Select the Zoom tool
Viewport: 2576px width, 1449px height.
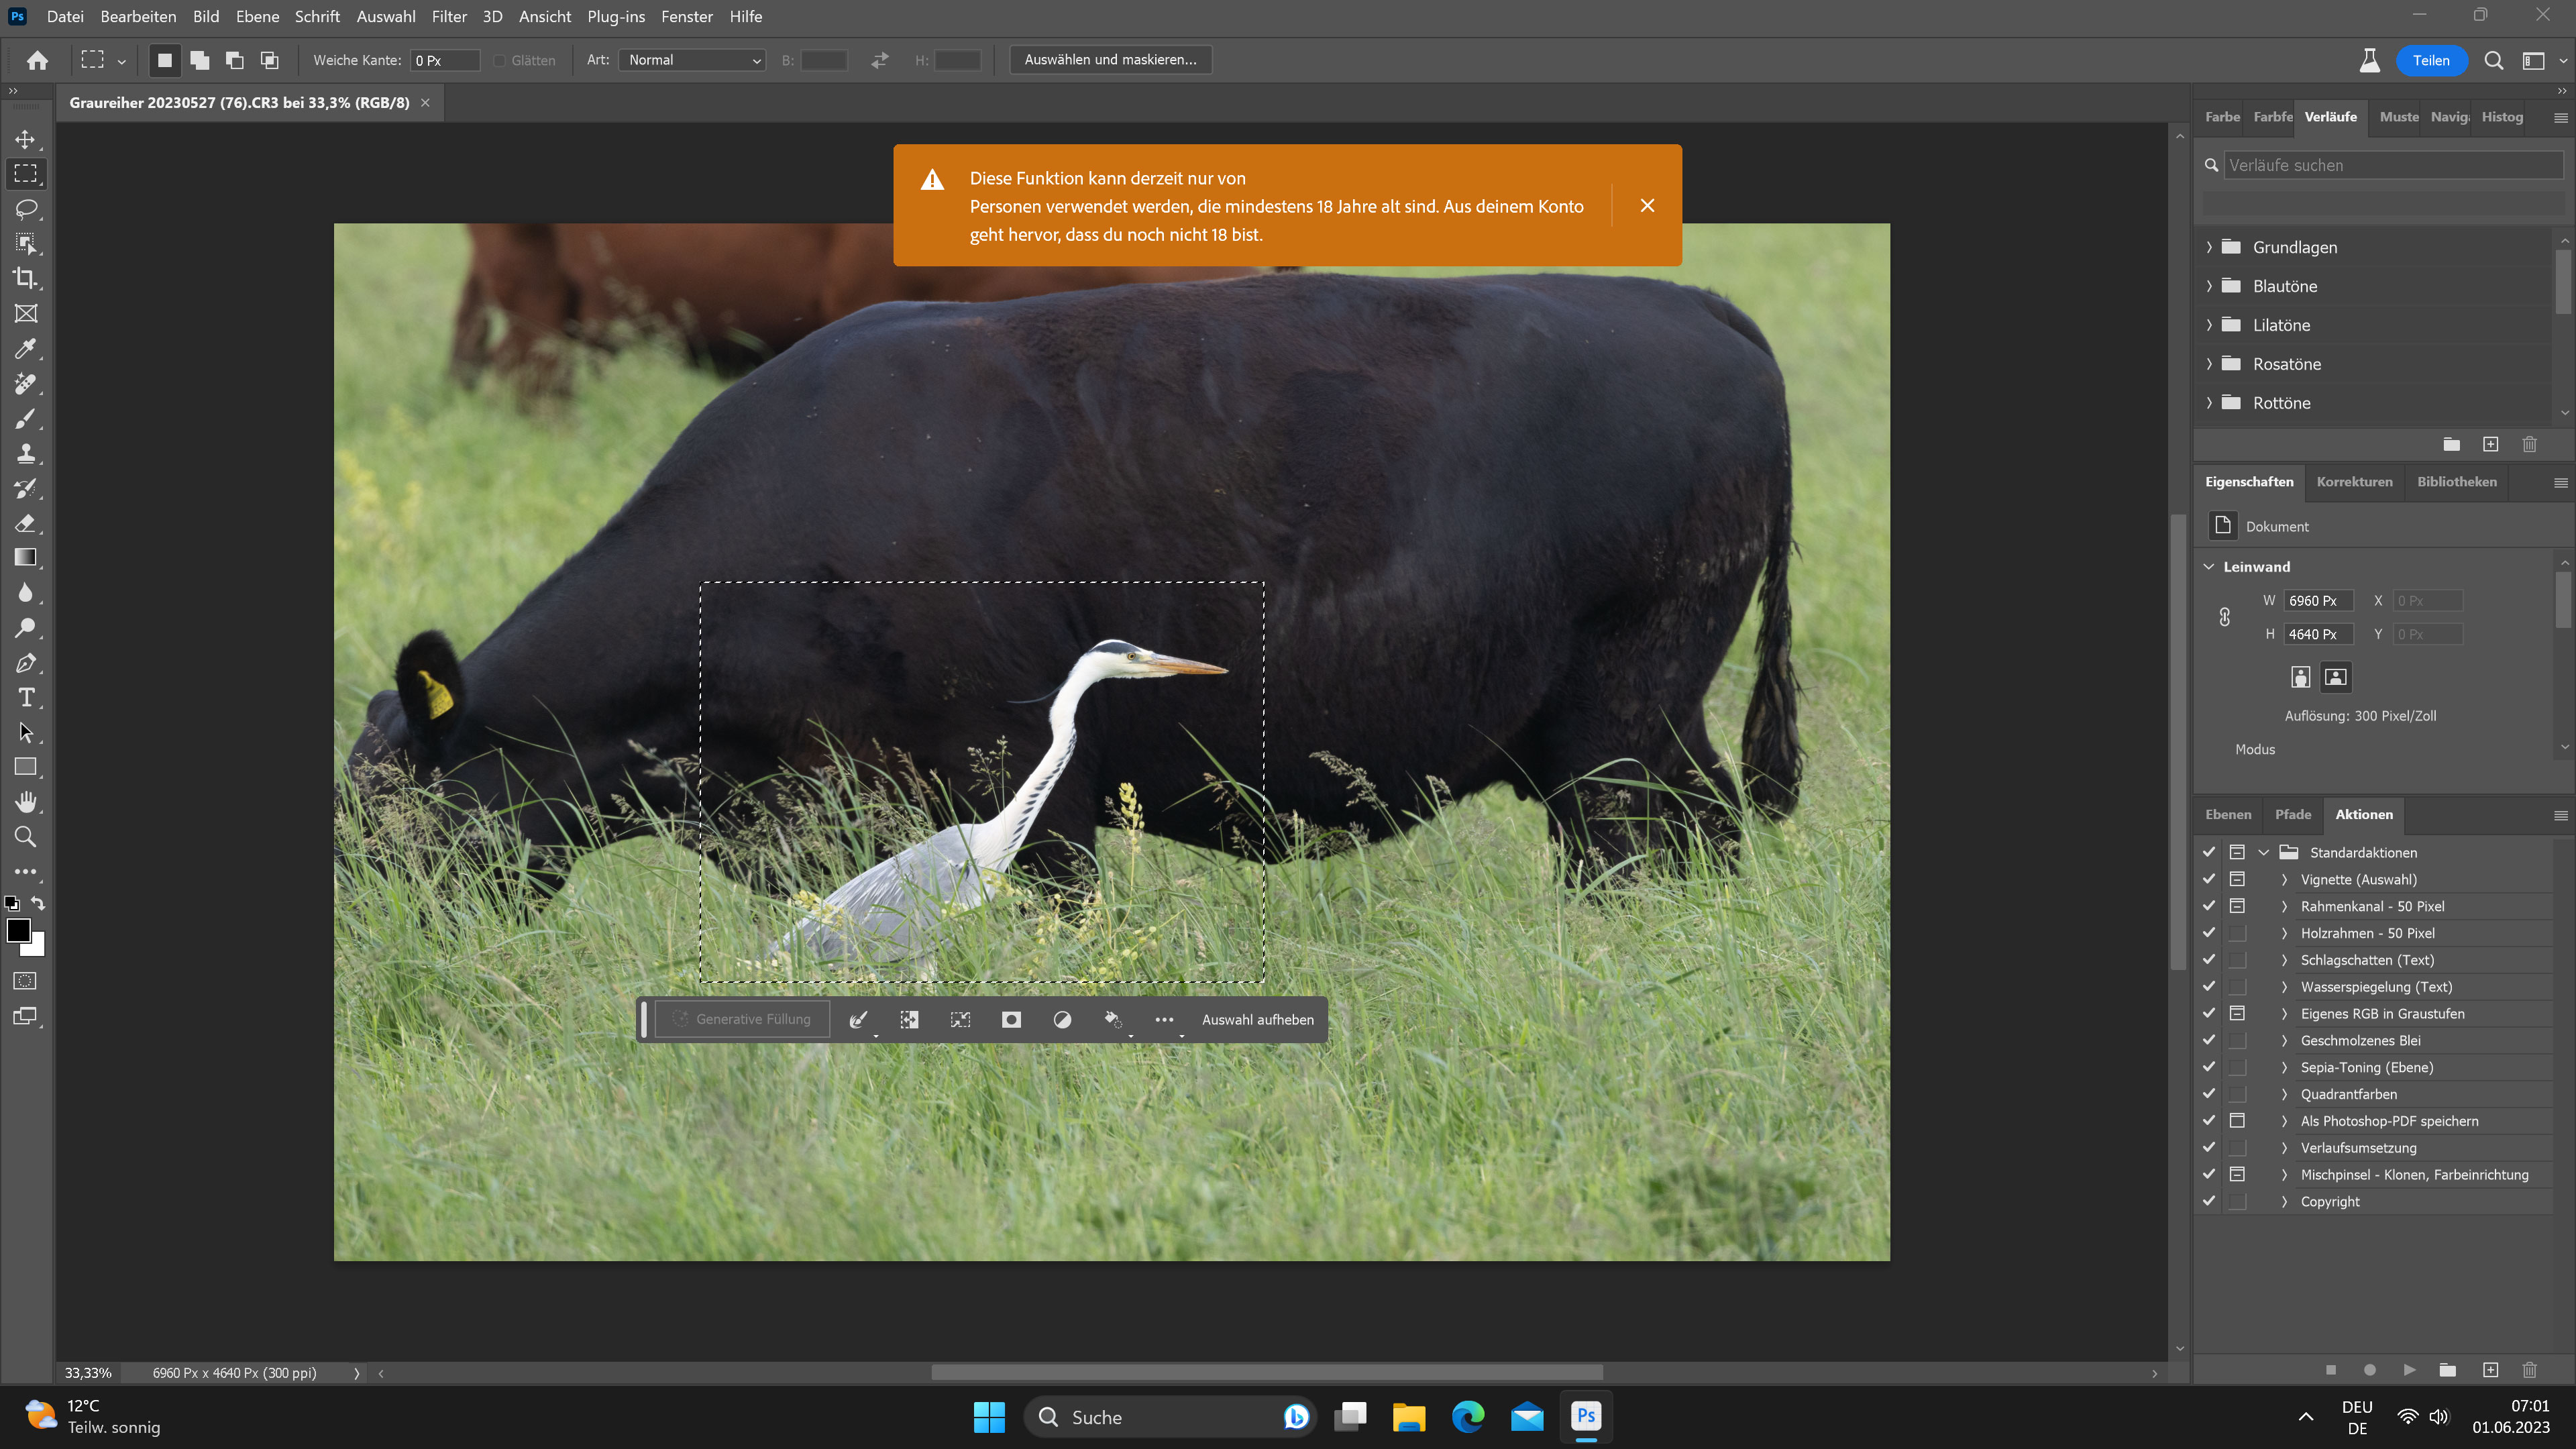[26, 837]
